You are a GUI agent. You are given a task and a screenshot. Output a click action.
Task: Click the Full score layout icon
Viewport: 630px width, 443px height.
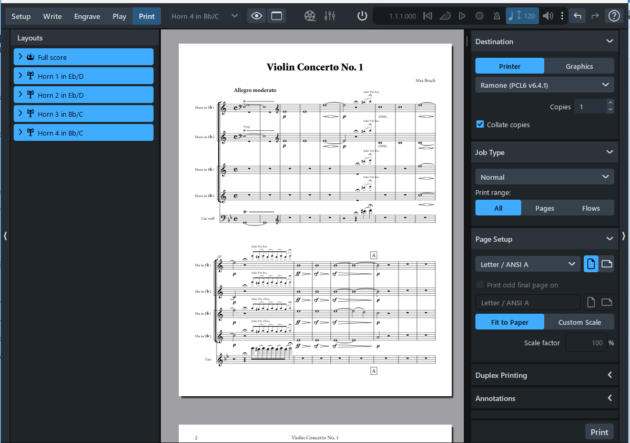point(31,57)
